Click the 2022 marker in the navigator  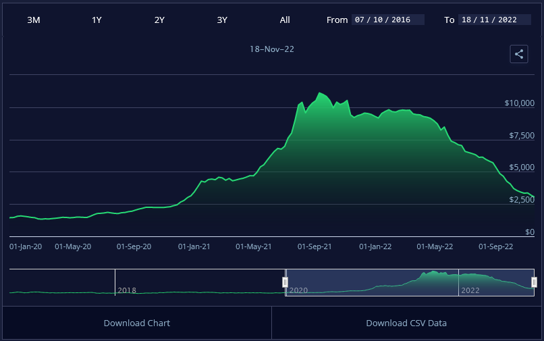470,290
